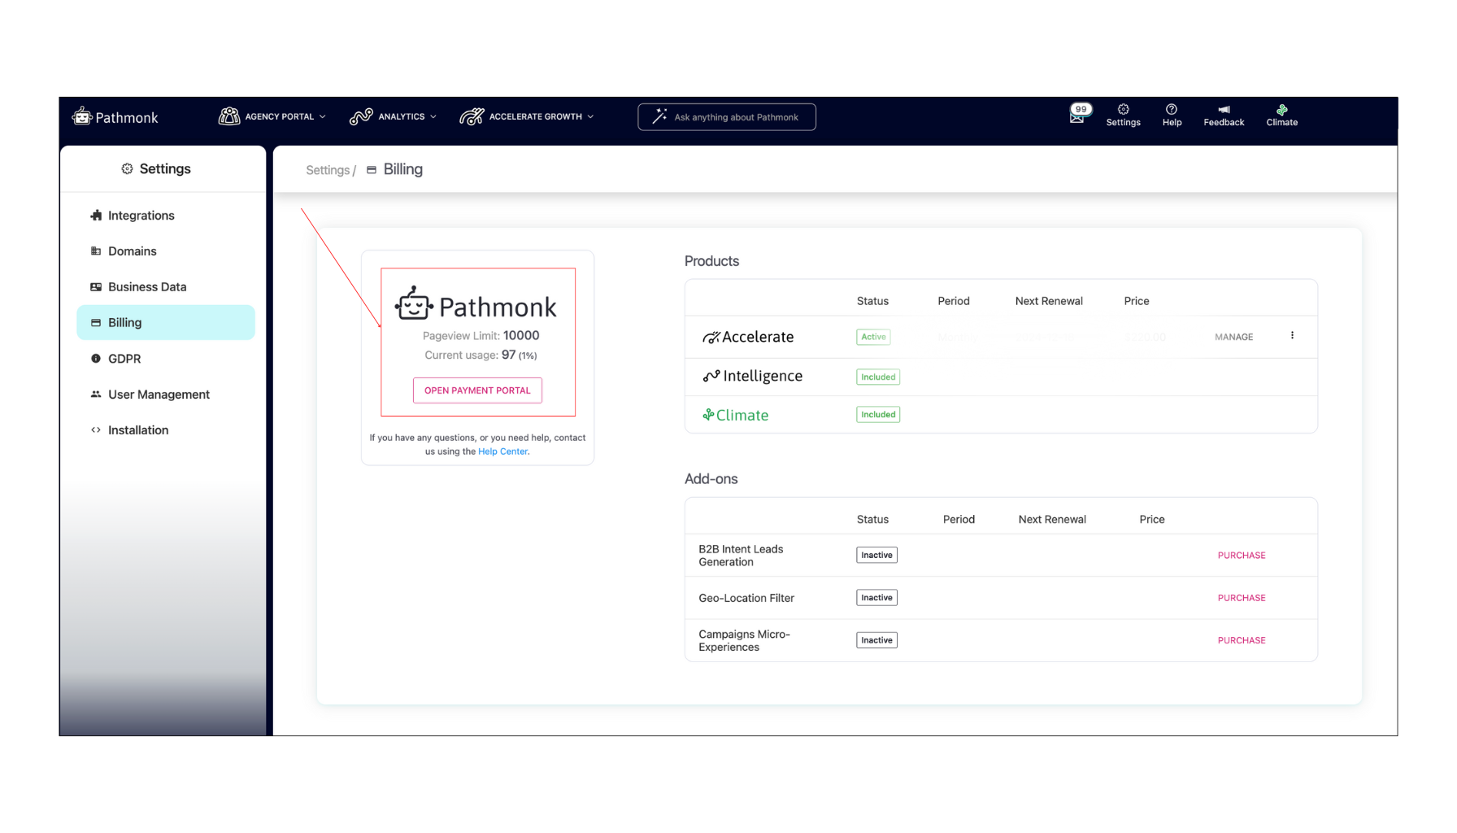Open Help question mark icon
The image size is (1457, 833).
(x=1172, y=109)
